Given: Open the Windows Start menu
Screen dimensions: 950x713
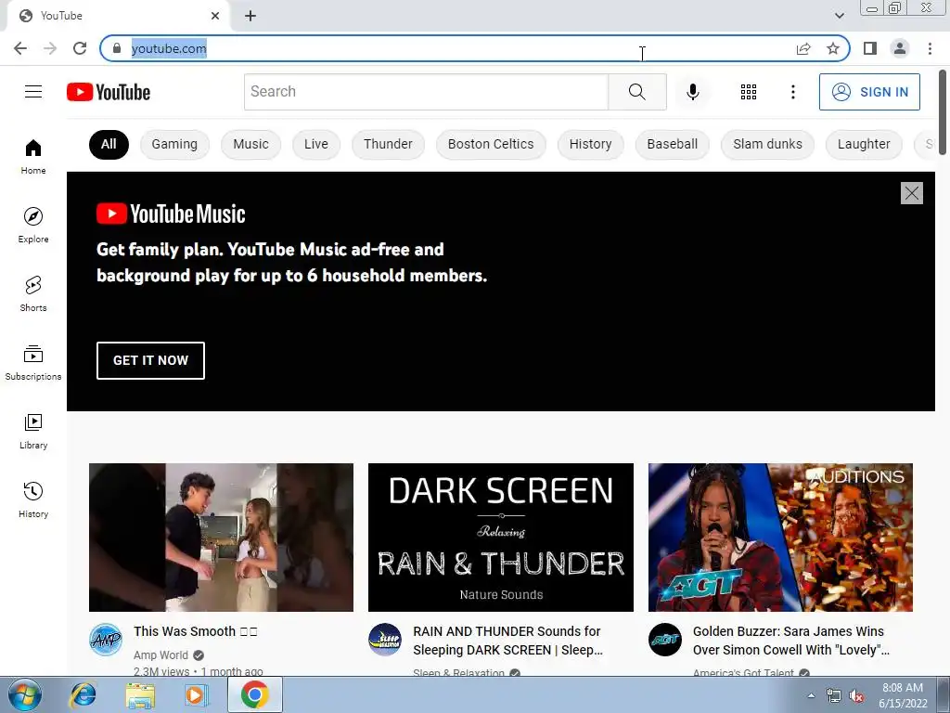Looking at the screenshot, I should 23,694.
